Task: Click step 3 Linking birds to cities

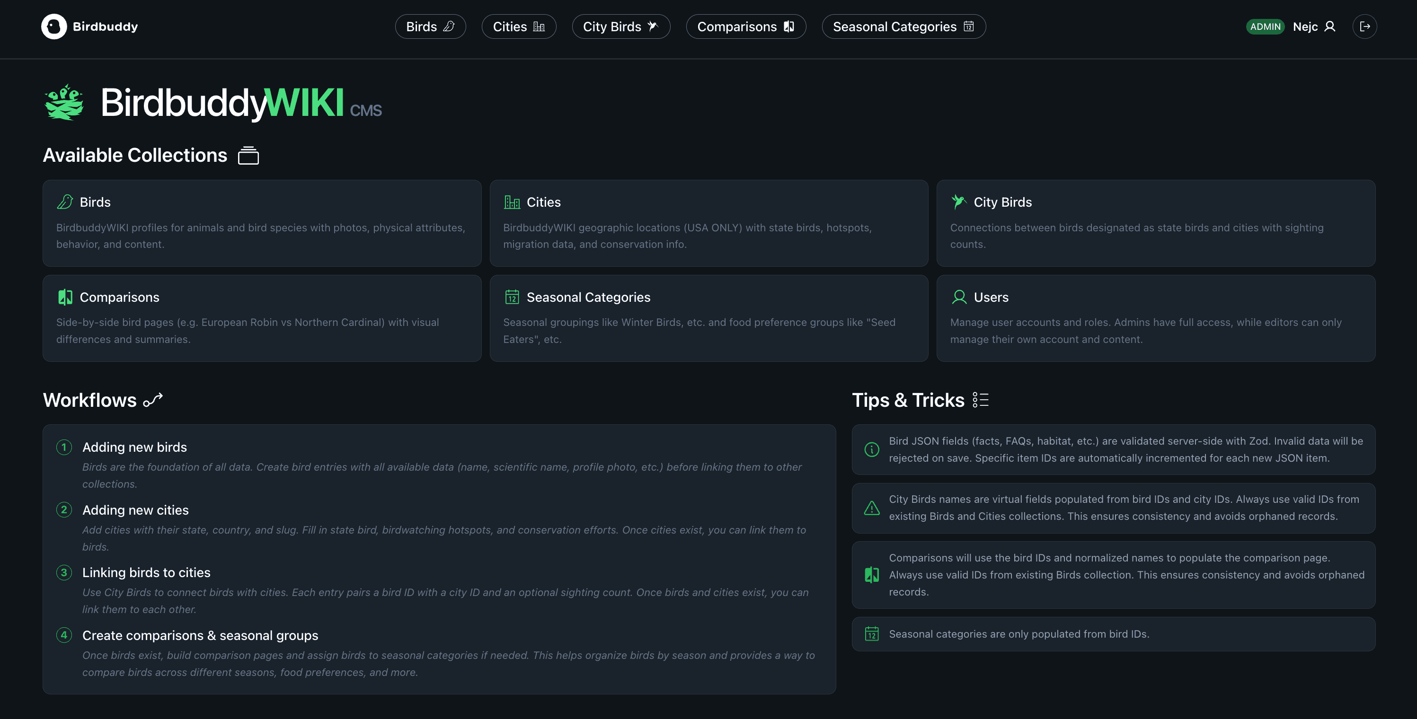Action: [x=146, y=572]
